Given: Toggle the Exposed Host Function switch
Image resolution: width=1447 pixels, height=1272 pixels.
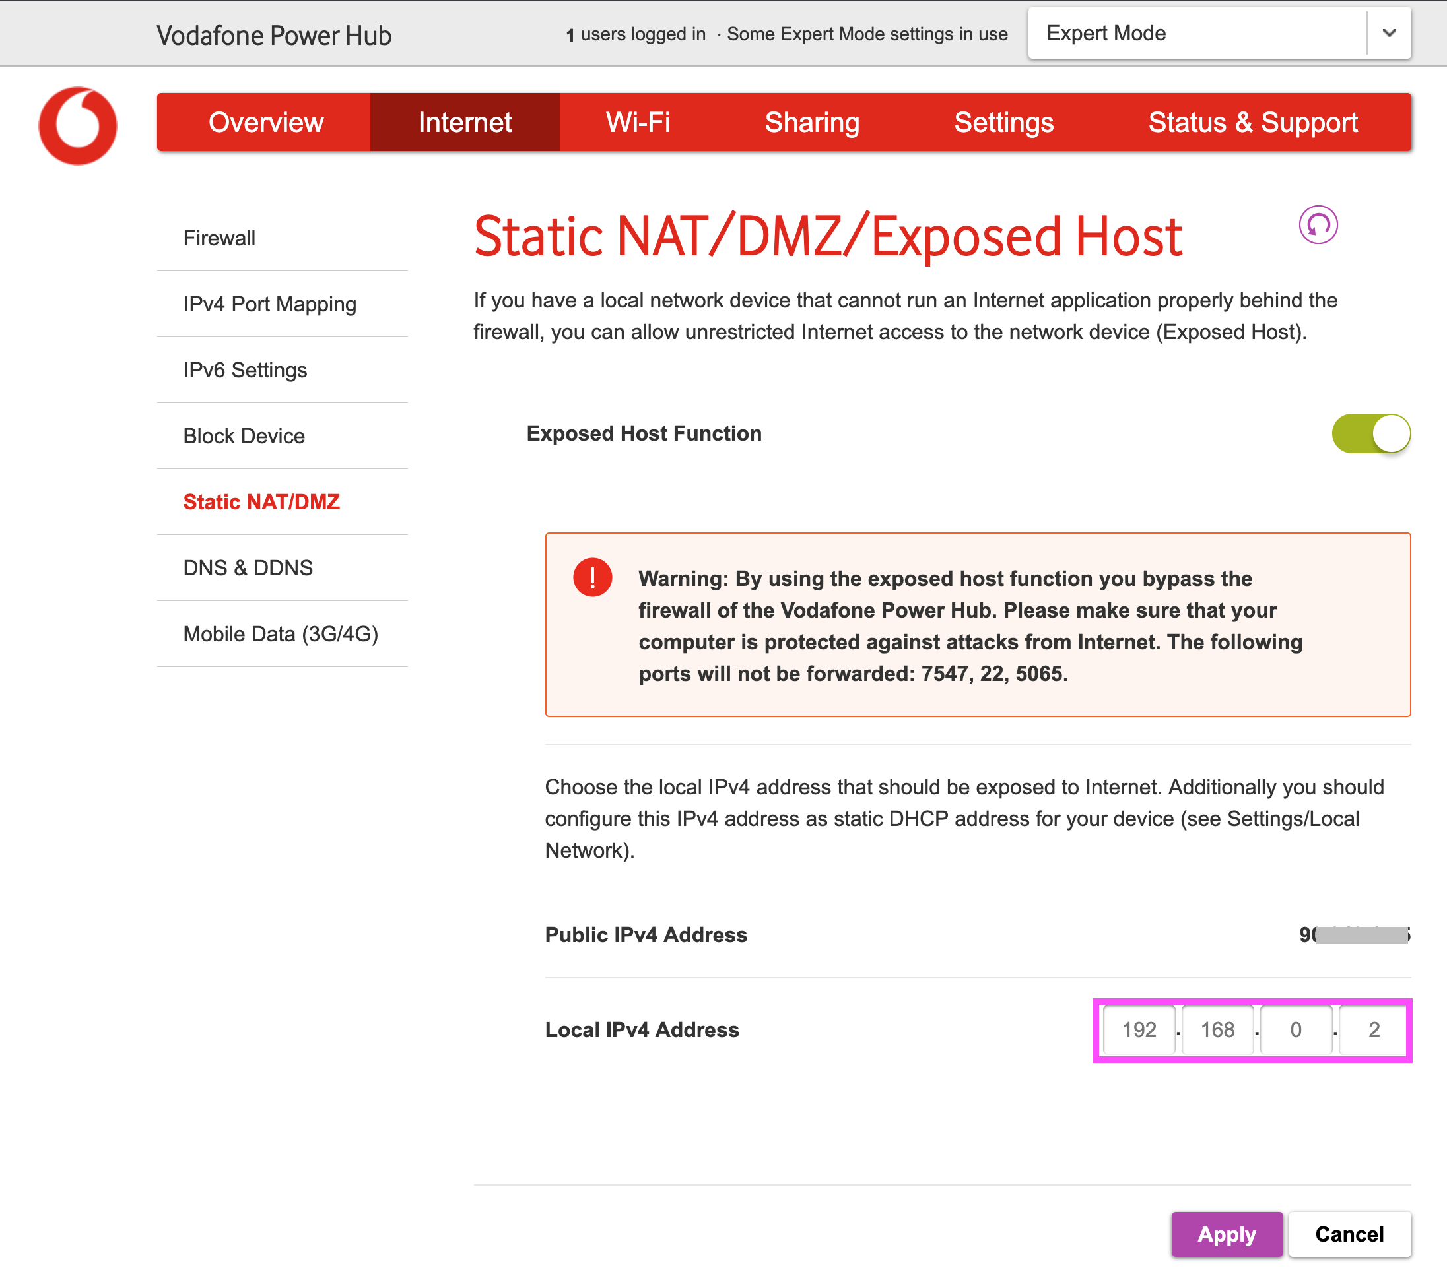Looking at the screenshot, I should click(1370, 433).
